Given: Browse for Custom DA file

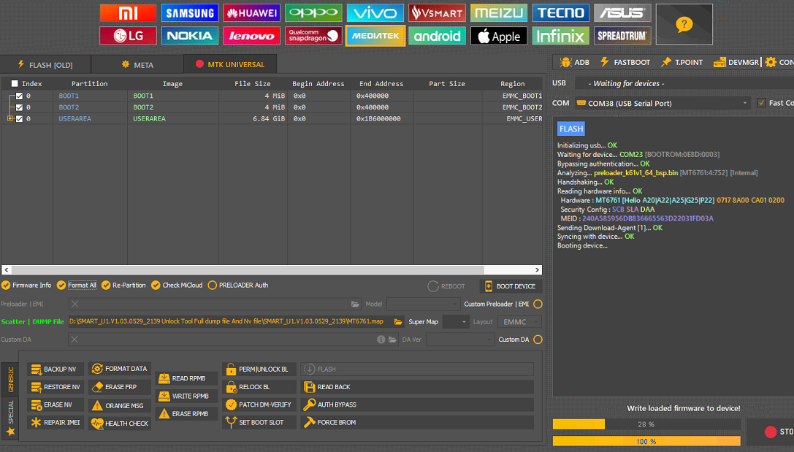Looking at the screenshot, I should [392, 340].
